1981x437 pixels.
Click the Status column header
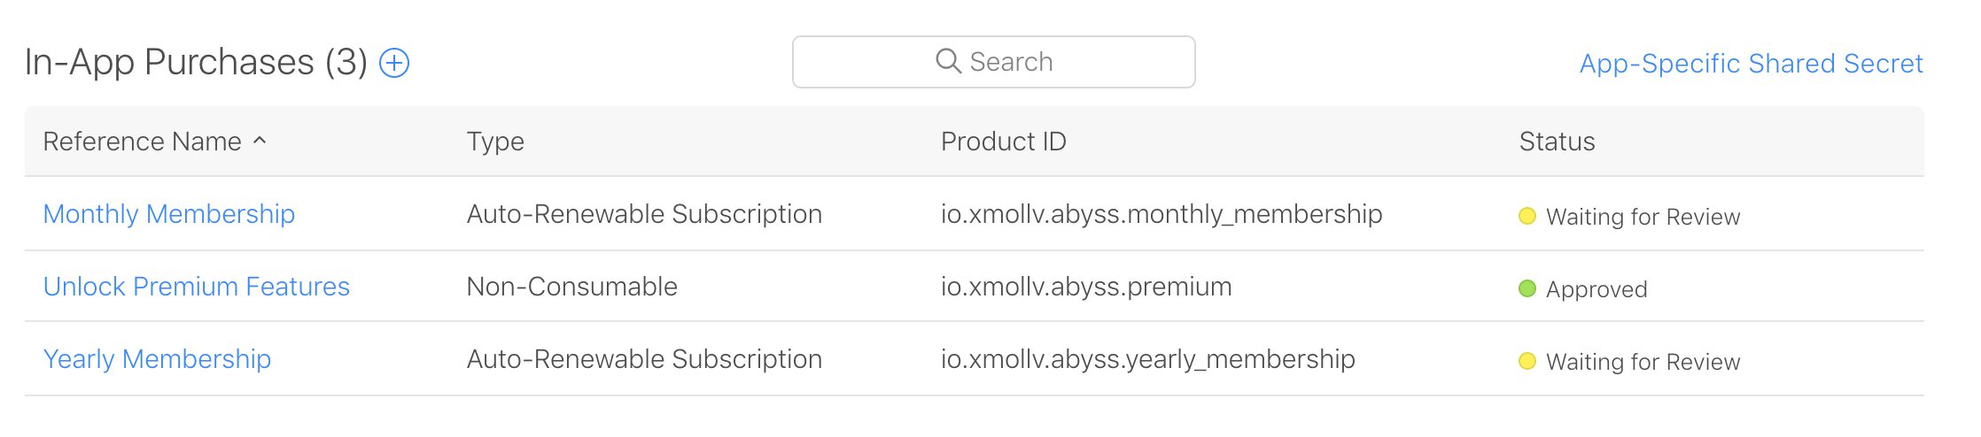click(x=1558, y=142)
